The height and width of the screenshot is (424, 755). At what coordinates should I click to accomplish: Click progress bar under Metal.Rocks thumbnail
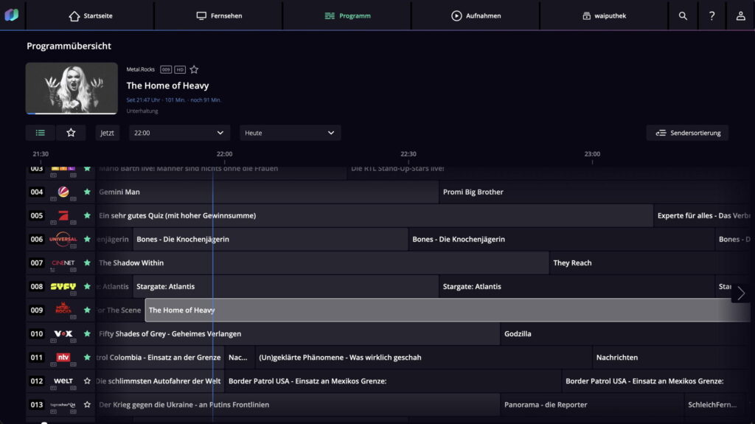pos(72,114)
